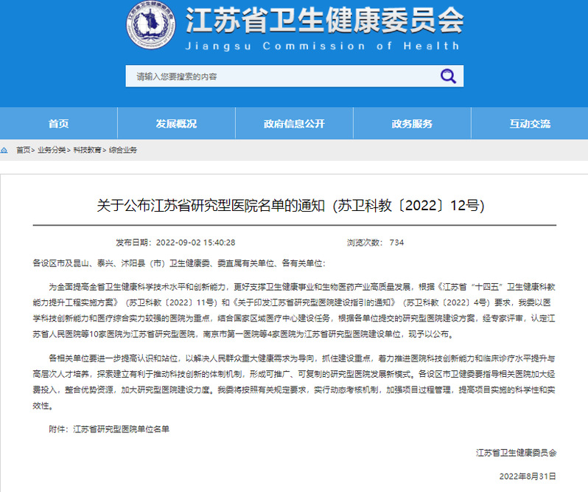Screen dimensions: 588x492
Task: Click the 浏览次数 view count
Action: click(375, 243)
